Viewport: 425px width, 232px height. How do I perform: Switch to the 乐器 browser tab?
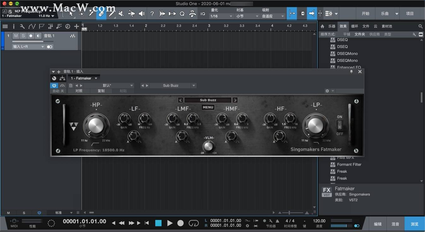(x=332, y=26)
